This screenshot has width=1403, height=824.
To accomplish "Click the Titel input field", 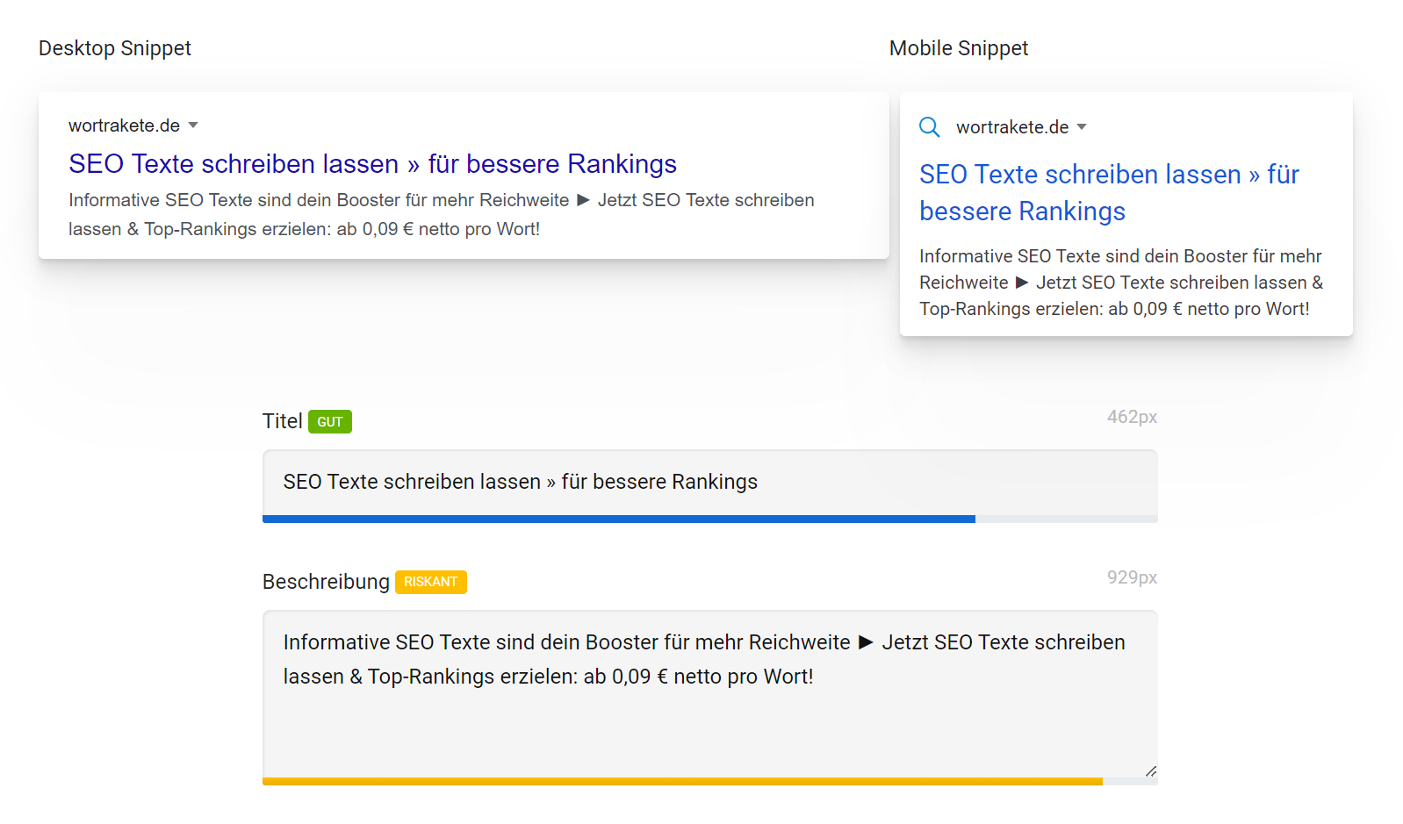I will click(x=709, y=482).
